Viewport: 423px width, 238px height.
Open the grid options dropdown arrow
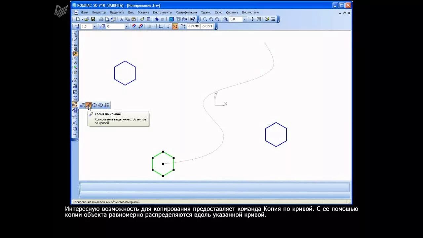154,26
